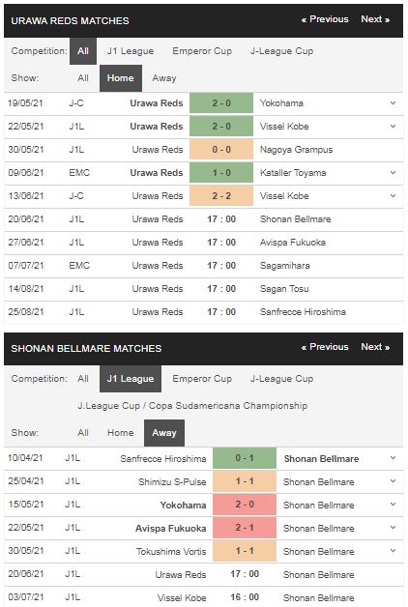Select All competitions for Shonan Bellmare
408x607 pixels.
coord(83,379)
